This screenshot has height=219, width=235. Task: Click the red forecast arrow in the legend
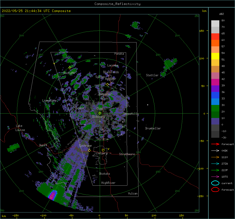point(215,144)
